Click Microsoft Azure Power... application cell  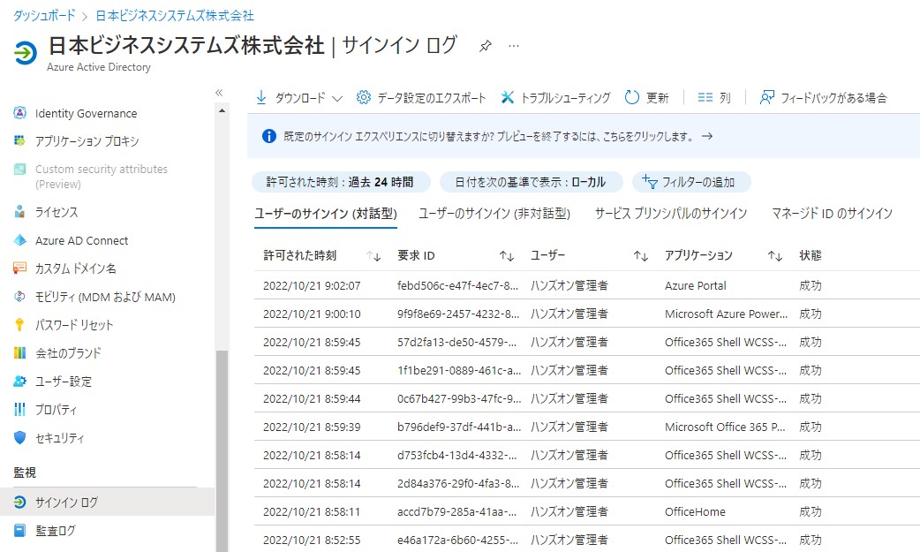[x=726, y=314]
